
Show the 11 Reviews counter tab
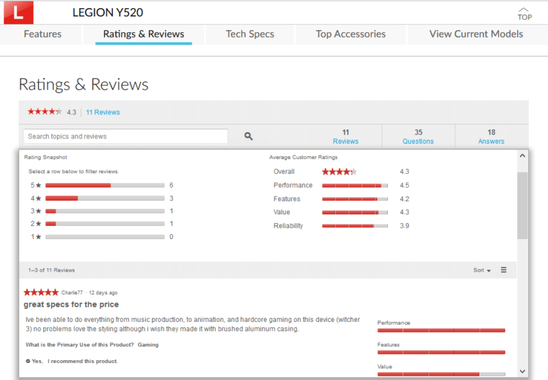tap(346, 136)
